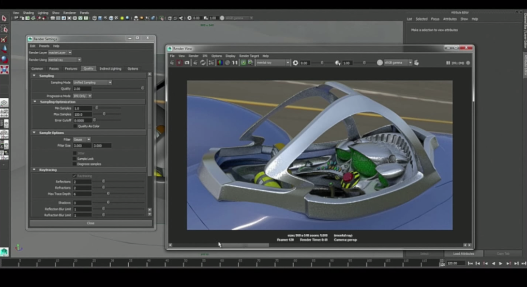Viewport: 527px width, 287px height.
Task: Toggle the RGB channels display icon
Action: 219,63
